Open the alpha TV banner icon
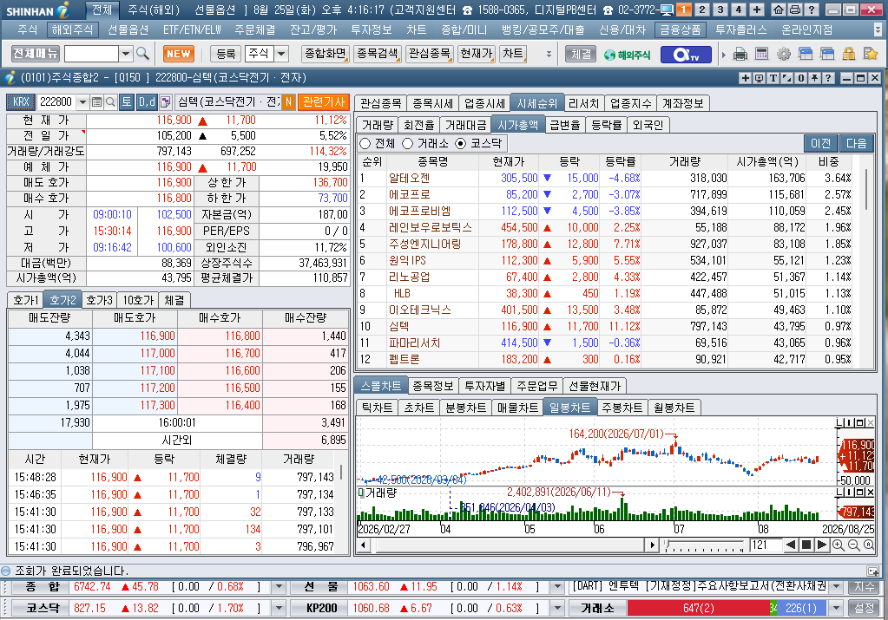This screenshot has width=888, height=620. point(685,55)
